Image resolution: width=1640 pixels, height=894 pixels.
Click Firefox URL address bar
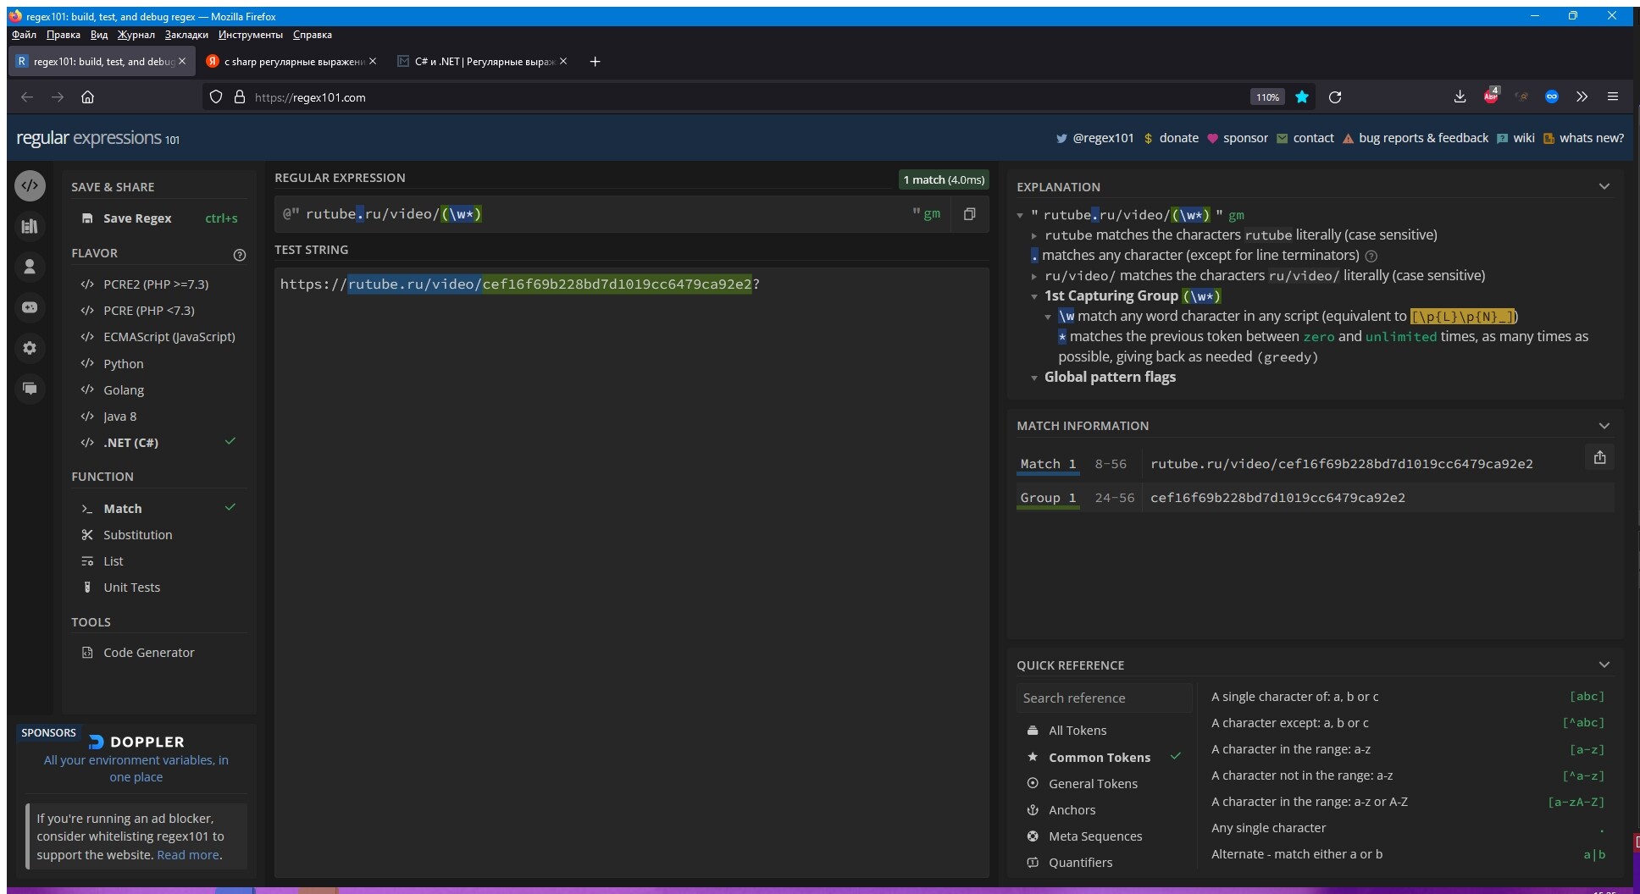745,97
